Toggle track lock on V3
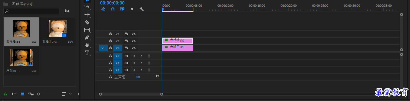 pos(111,34)
